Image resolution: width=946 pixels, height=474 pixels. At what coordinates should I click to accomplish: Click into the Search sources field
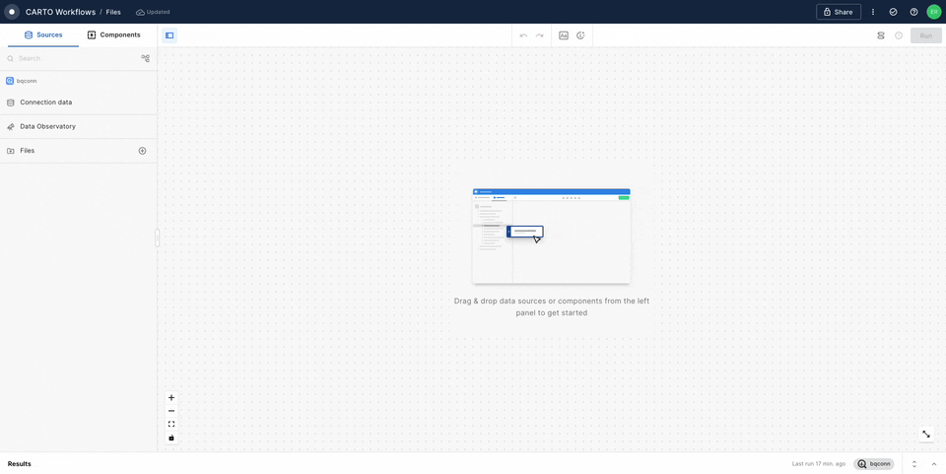click(74, 58)
